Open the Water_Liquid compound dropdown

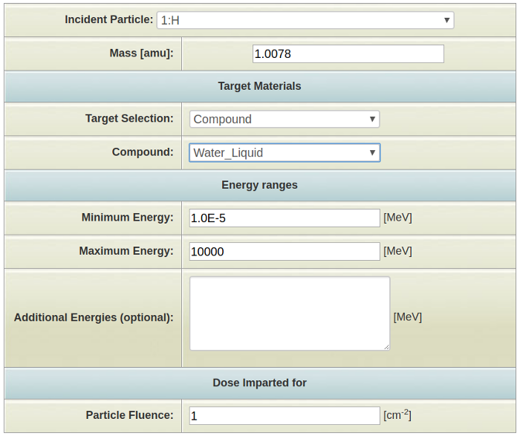point(285,152)
